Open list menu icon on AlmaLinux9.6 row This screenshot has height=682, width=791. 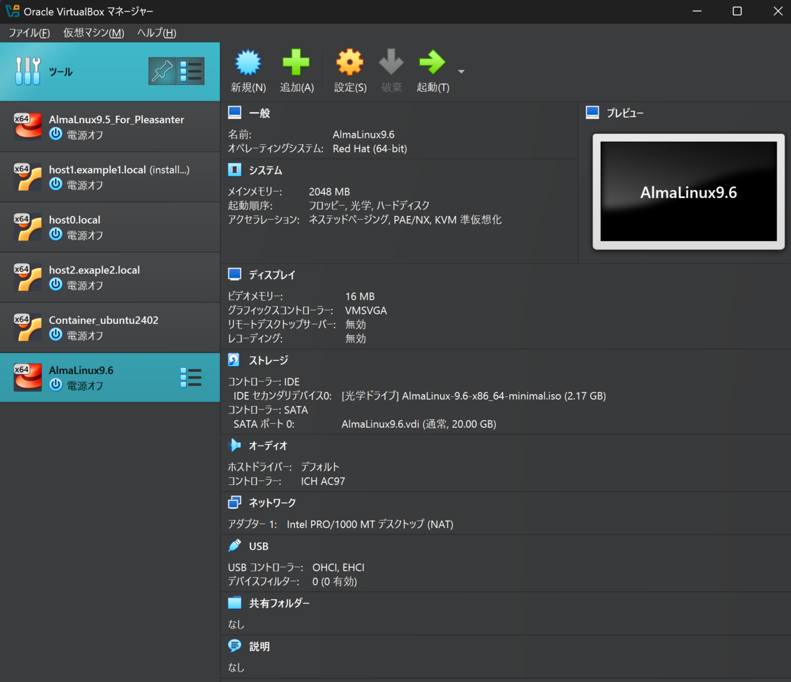[x=191, y=378]
